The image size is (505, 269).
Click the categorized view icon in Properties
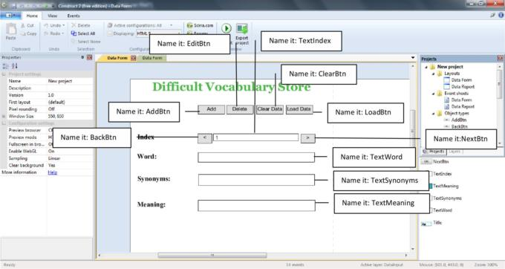(5, 66)
